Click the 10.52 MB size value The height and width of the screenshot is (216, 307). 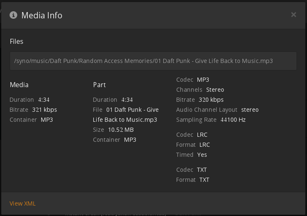121,130
